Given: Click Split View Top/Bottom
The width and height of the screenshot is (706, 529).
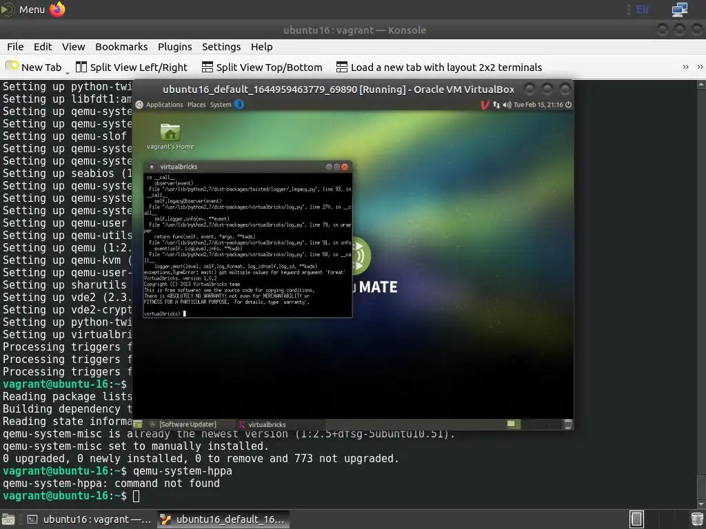Looking at the screenshot, I should click(x=262, y=67).
